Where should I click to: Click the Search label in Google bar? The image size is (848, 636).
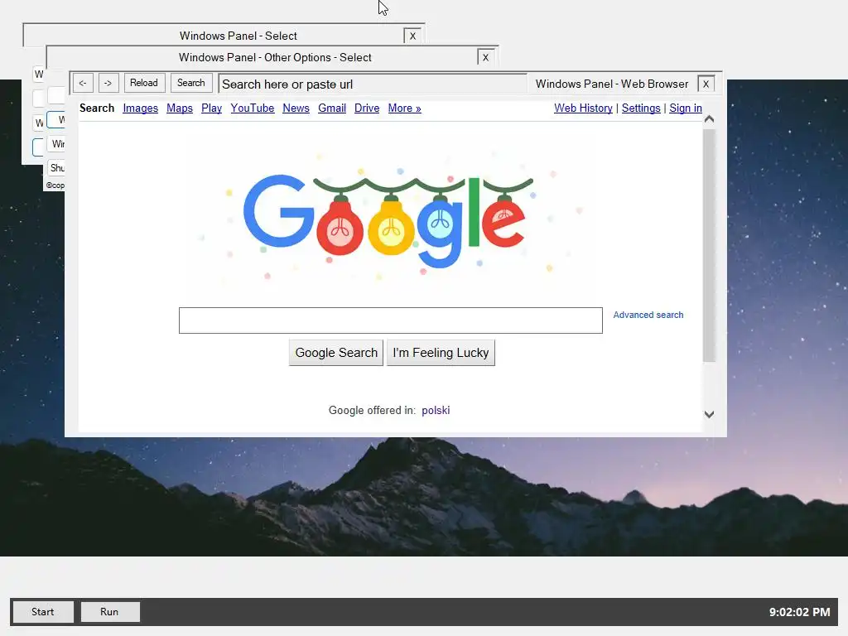97,108
